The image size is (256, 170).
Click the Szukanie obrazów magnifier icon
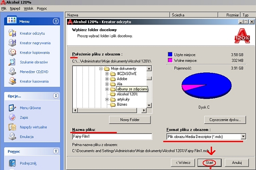pos(12,62)
